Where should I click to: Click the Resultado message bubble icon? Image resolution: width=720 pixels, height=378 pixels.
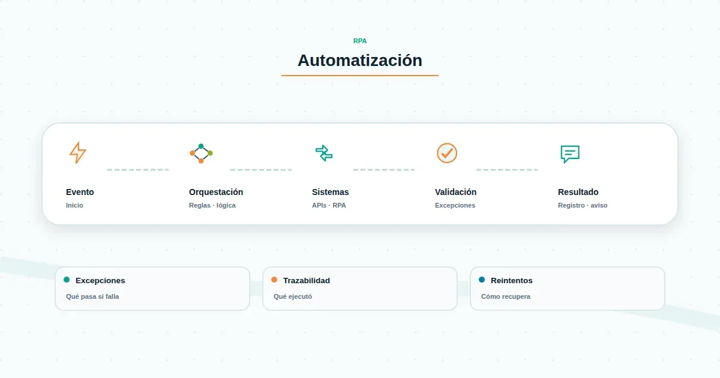tap(570, 154)
